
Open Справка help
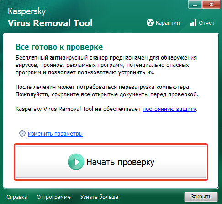point(16,197)
